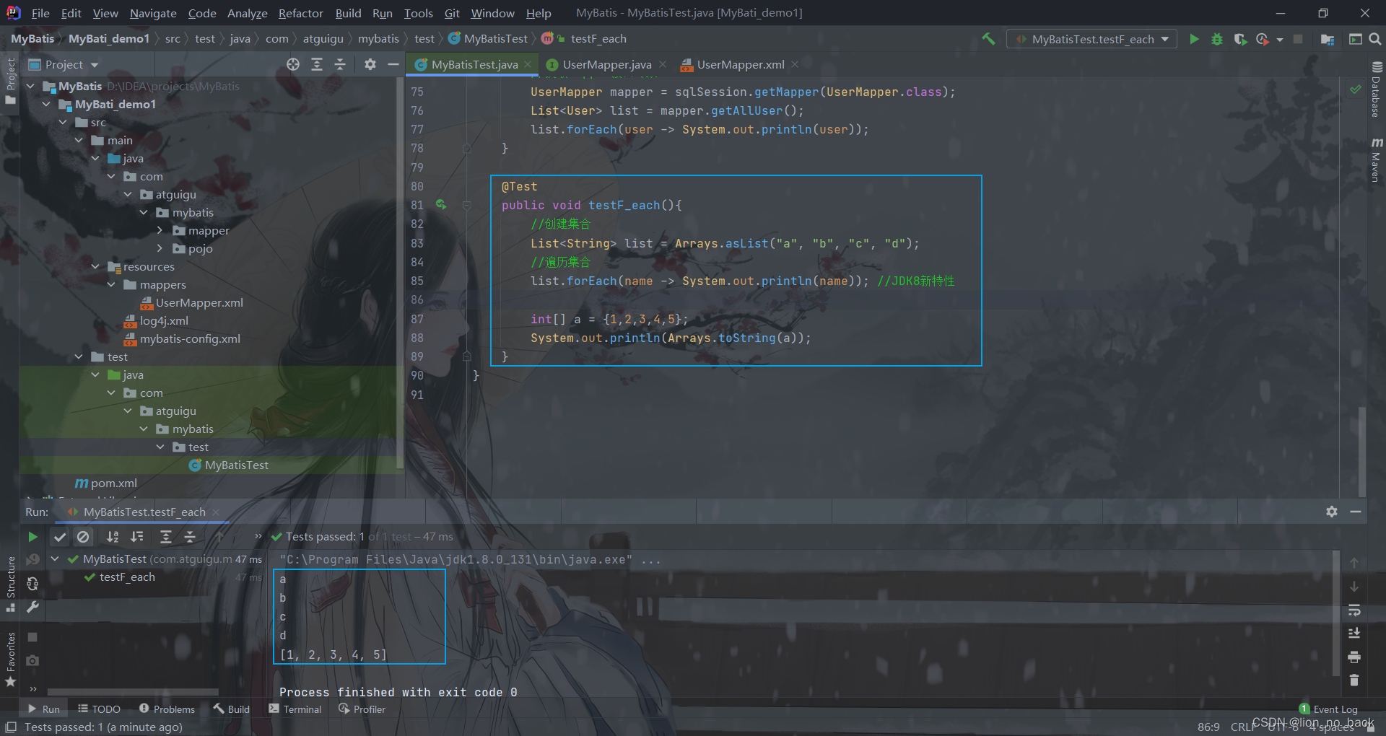Image resolution: width=1386 pixels, height=736 pixels.
Task: Close the MyBatisTest.java editor tab
Action: (x=528, y=64)
